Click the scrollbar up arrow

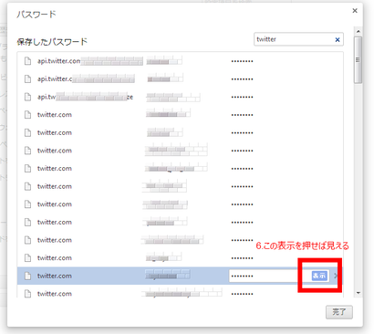coord(358,31)
